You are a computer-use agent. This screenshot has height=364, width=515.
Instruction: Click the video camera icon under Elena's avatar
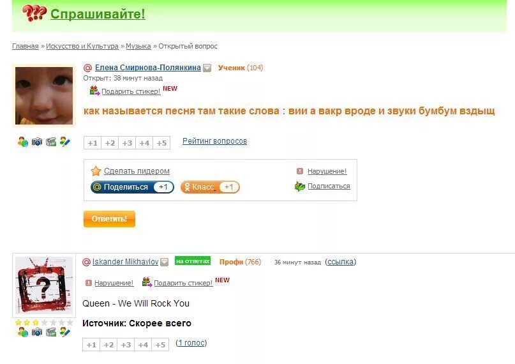[x=51, y=142]
